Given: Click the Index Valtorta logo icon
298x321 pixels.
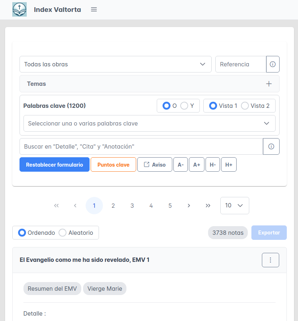Looking at the screenshot, I should coord(20,9).
